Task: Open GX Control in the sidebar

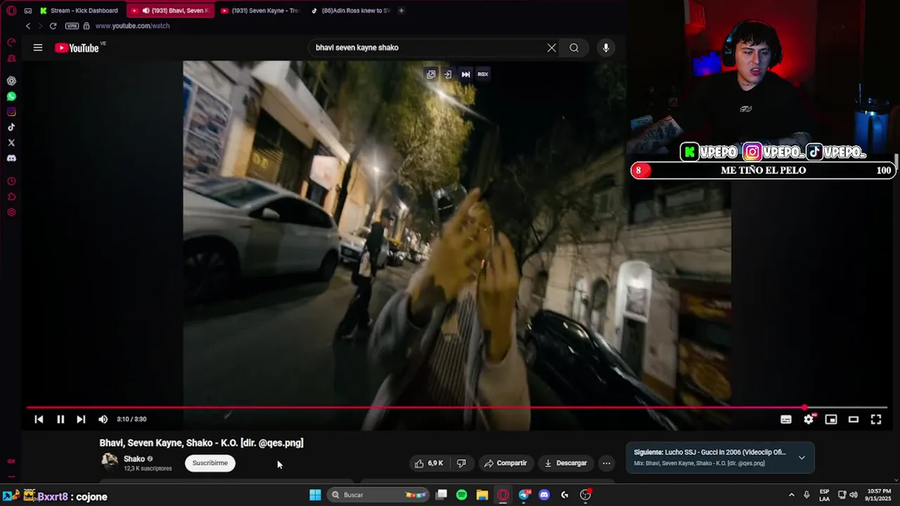Action: (11, 42)
